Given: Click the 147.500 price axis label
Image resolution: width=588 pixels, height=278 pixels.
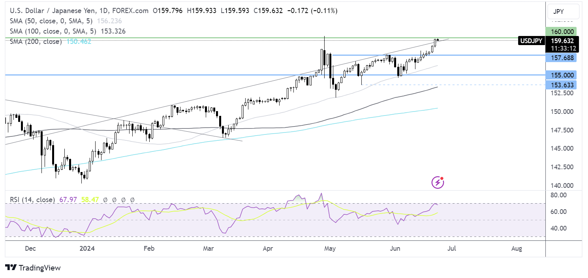Looking at the screenshot, I should 561,130.
